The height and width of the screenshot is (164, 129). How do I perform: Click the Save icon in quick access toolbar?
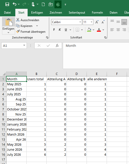click(7, 4)
